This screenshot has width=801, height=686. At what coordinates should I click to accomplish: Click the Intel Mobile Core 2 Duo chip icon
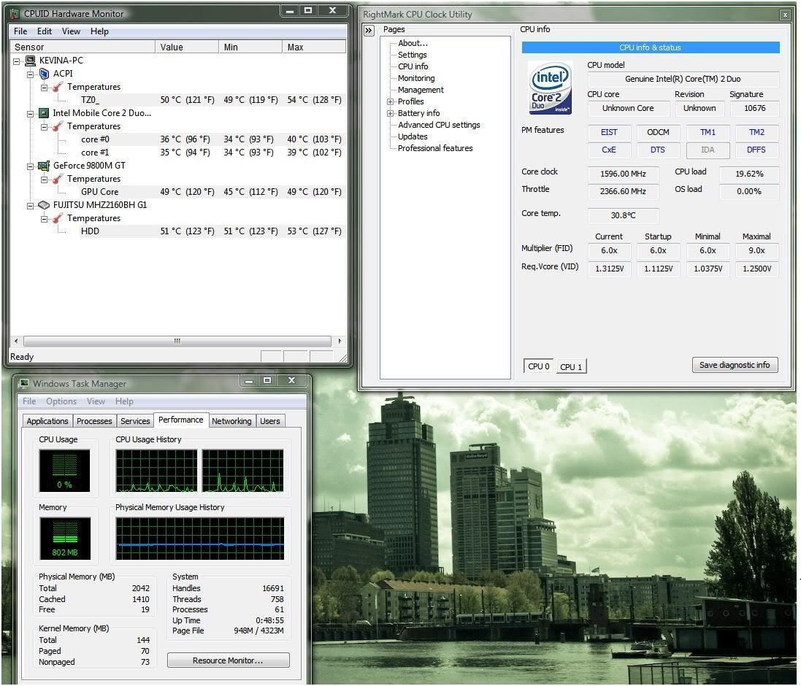[44, 113]
